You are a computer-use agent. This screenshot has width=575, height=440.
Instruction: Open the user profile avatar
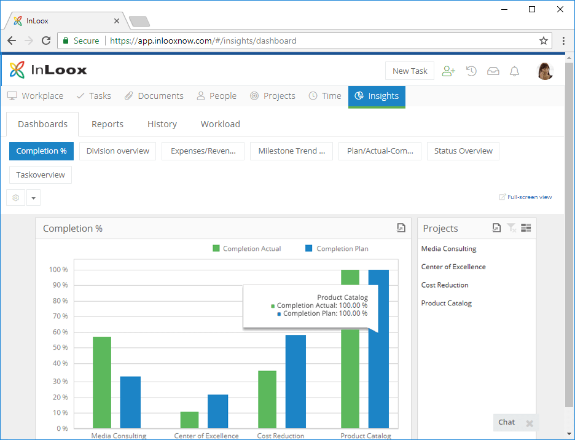coord(545,71)
